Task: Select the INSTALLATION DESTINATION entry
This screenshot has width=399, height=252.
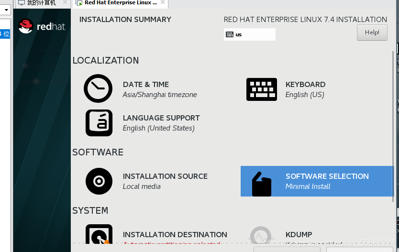Action: tap(175, 234)
